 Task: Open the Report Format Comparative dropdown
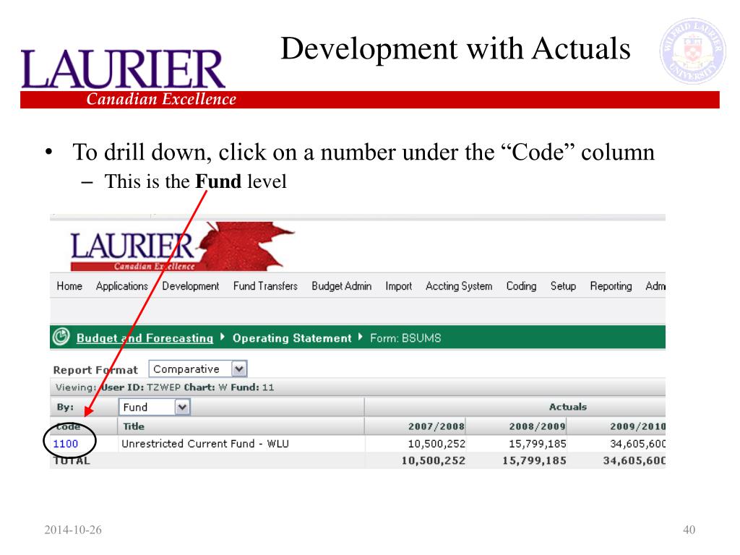pos(198,369)
